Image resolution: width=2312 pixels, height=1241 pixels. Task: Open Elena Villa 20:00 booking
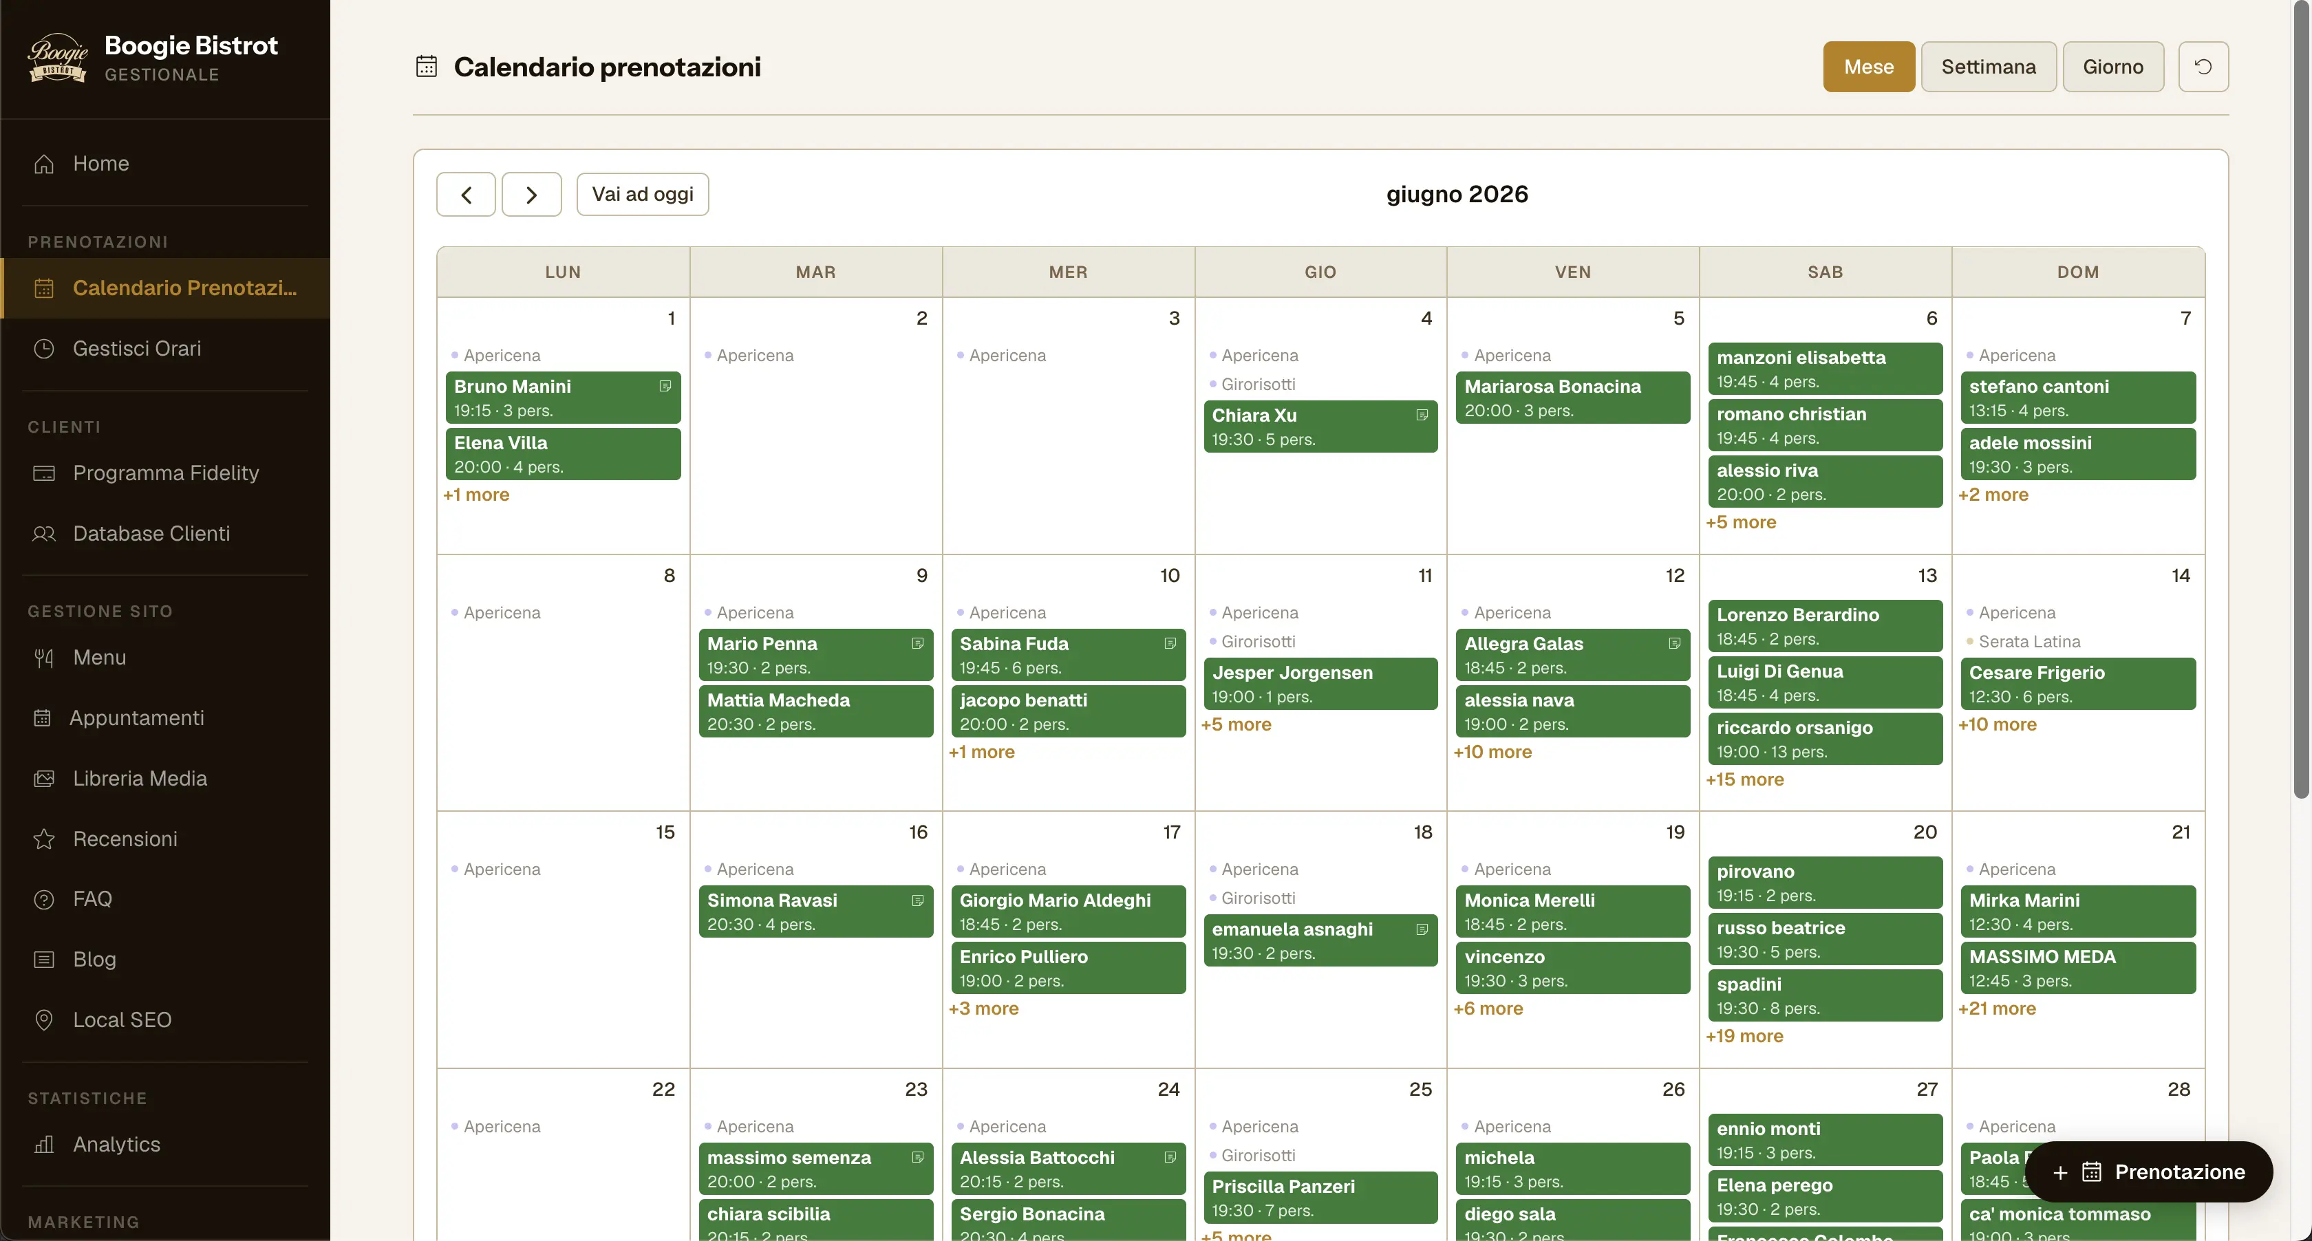(x=563, y=454)
